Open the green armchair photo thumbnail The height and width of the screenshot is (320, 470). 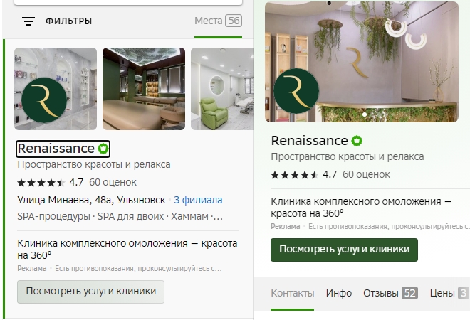221,89
